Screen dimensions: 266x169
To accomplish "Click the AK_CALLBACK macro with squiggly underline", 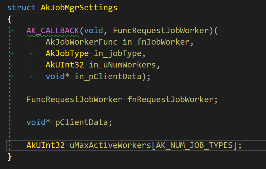I will (x=53, y=30).
